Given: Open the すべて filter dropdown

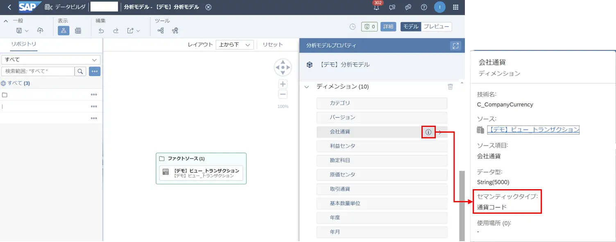Looking at the screenshot, I should coord(51,60).
